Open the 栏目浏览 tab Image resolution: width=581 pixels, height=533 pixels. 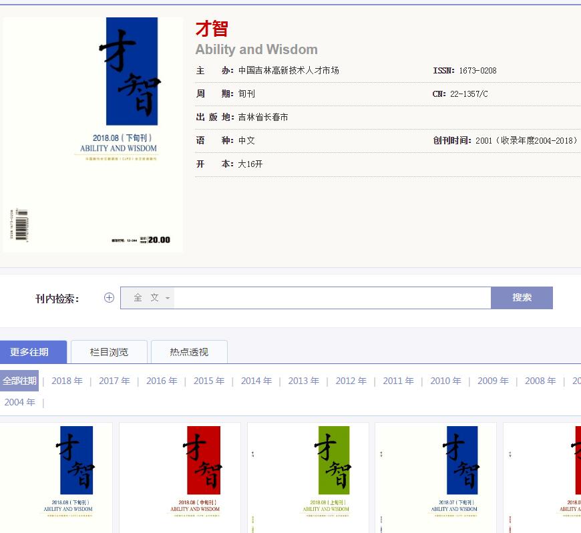coord(109,352)
